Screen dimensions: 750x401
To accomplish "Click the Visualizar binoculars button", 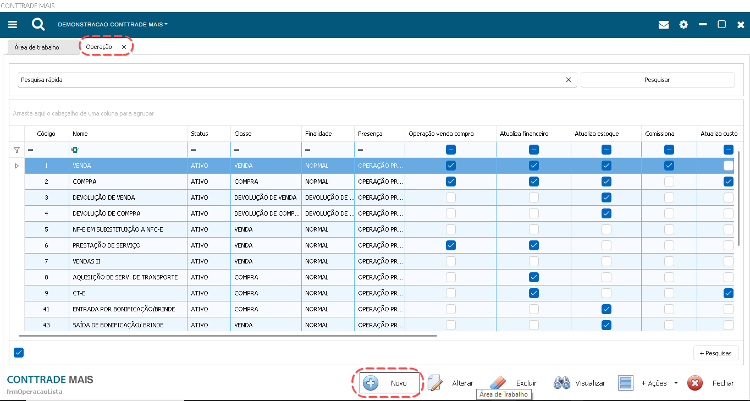I will [580, 383].
